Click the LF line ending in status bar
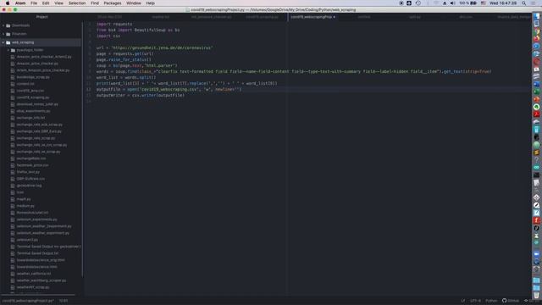This screenshot has width=542, height=305. pos(463,301)
